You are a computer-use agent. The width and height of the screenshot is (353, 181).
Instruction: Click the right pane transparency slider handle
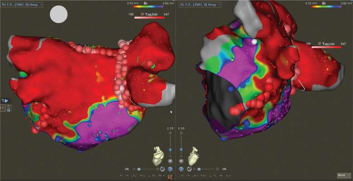(x=199, y=169)
